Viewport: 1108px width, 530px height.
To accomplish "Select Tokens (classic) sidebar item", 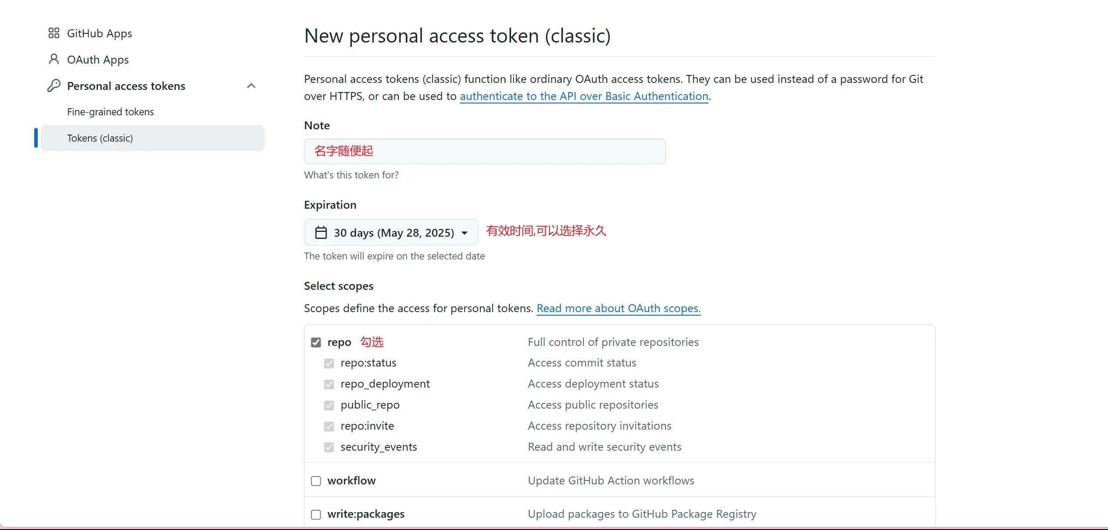I will click(x=100, y=138).
